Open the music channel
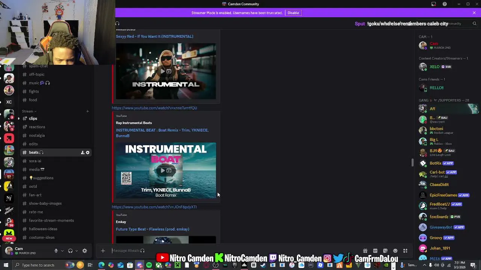 (56, 83)
